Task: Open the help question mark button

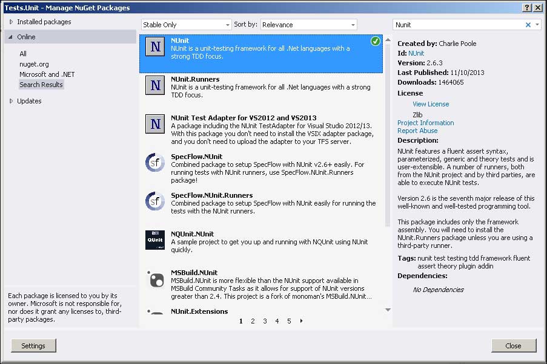Action: click(x=527, y=8)
